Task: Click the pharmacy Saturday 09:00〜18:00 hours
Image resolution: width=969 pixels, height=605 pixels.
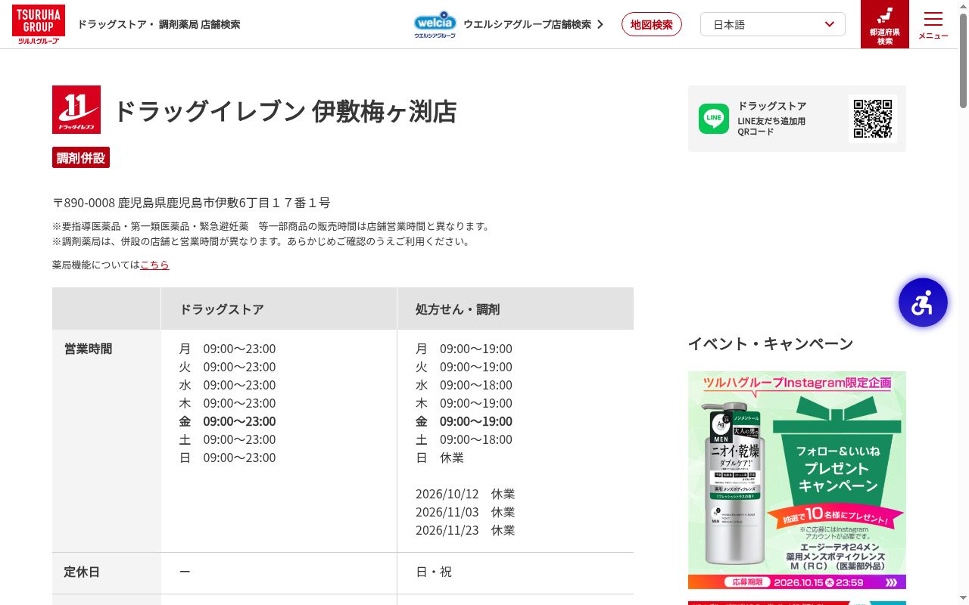Action: [464, 439]
